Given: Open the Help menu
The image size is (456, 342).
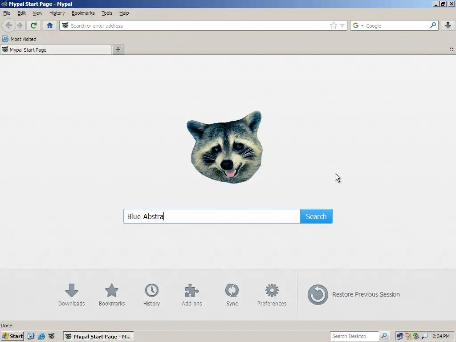Looking at the screenshot, I should tap(124, 13).
